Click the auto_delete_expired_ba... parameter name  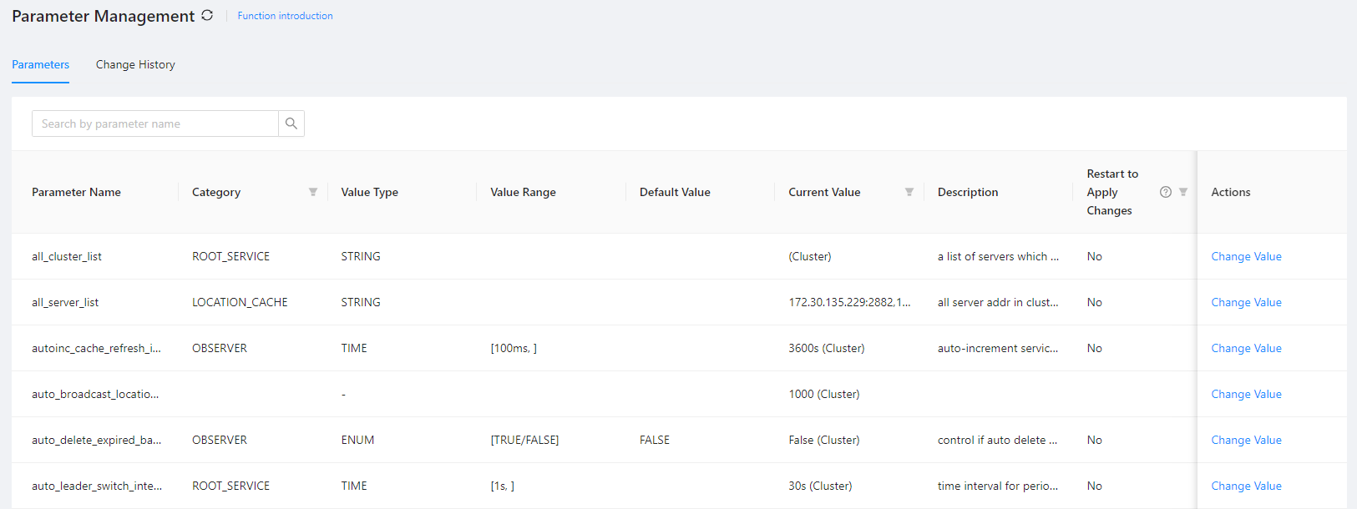[96, 440]
